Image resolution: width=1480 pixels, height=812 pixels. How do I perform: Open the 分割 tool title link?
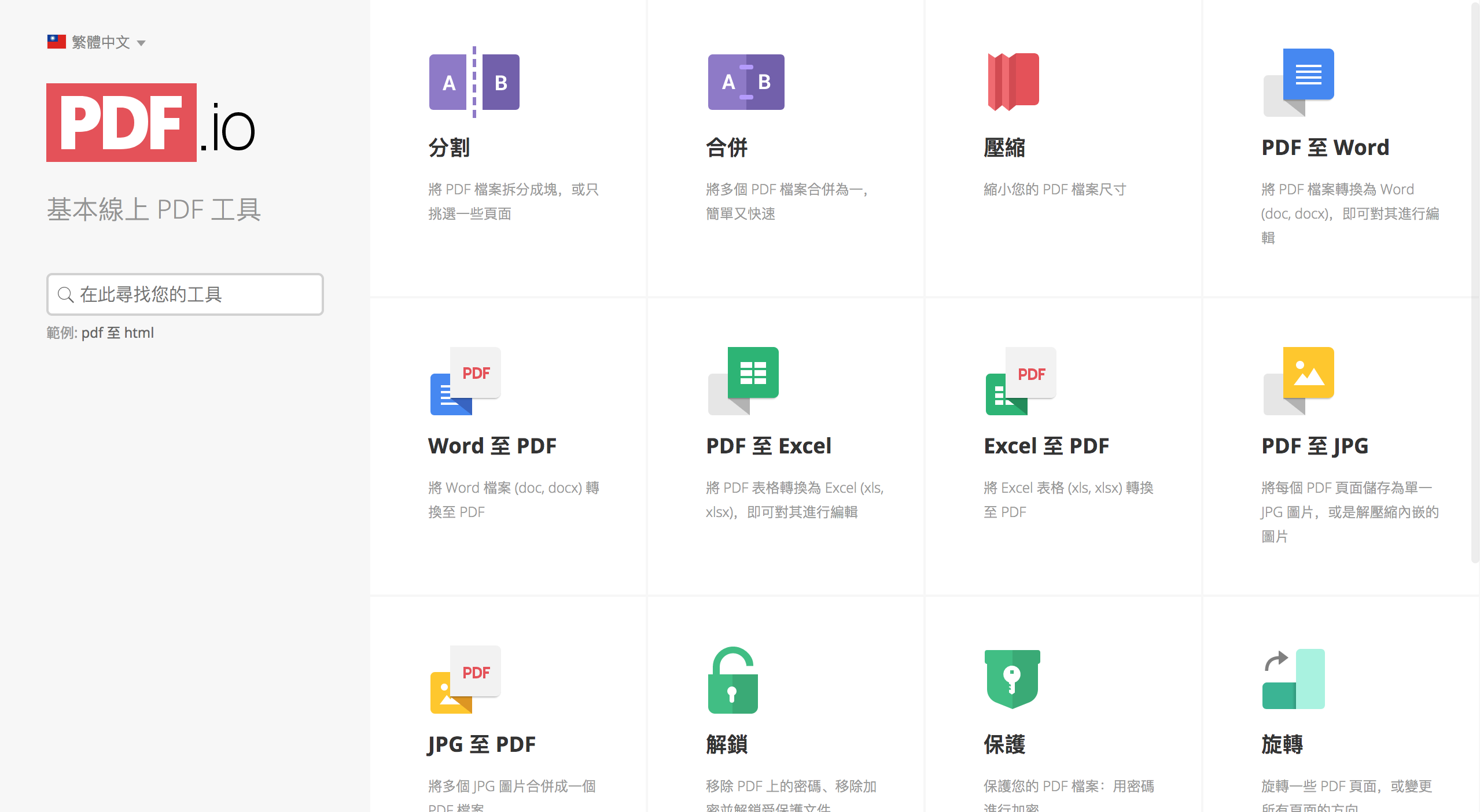pos(449,147)
